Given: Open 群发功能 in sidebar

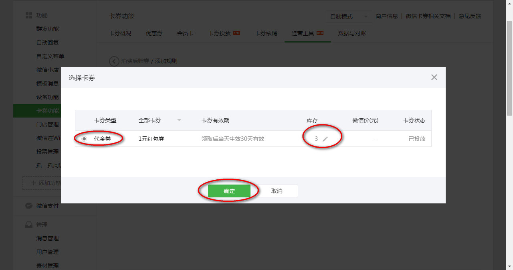Looking at the screenshot, I should point(47,29).
